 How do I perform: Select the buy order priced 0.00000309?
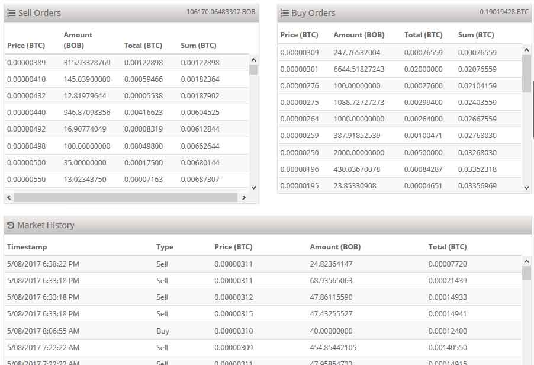pyautogui.click(x=400, y=53)
